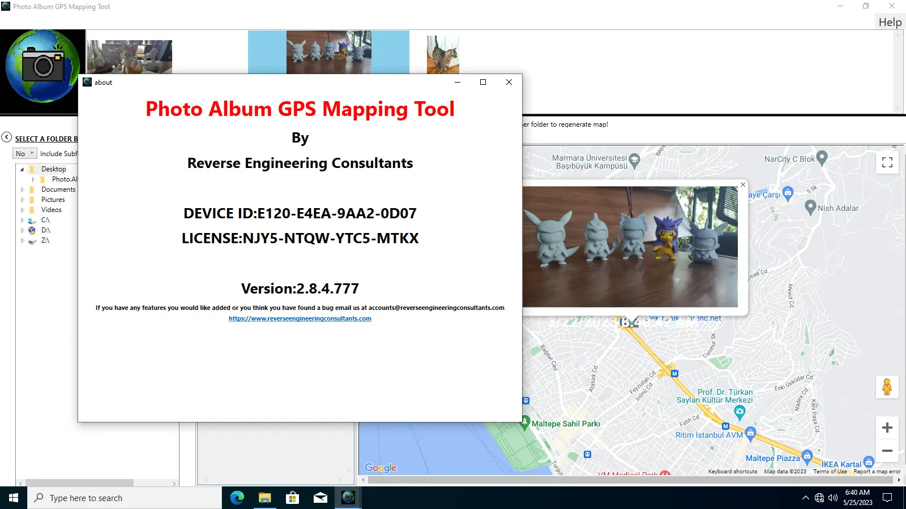Expand the C:\ drive node
Screen dimensions: 906x509
click(x=23, y=220)
